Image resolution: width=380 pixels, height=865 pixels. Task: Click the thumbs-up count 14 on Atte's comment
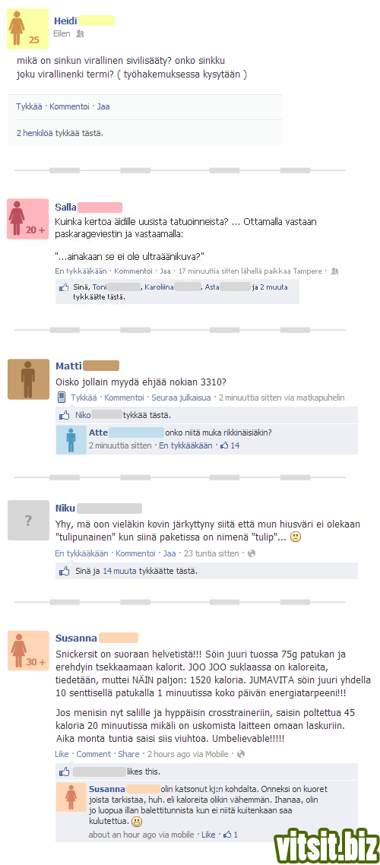pyautogui.click(x=230, y=445)
